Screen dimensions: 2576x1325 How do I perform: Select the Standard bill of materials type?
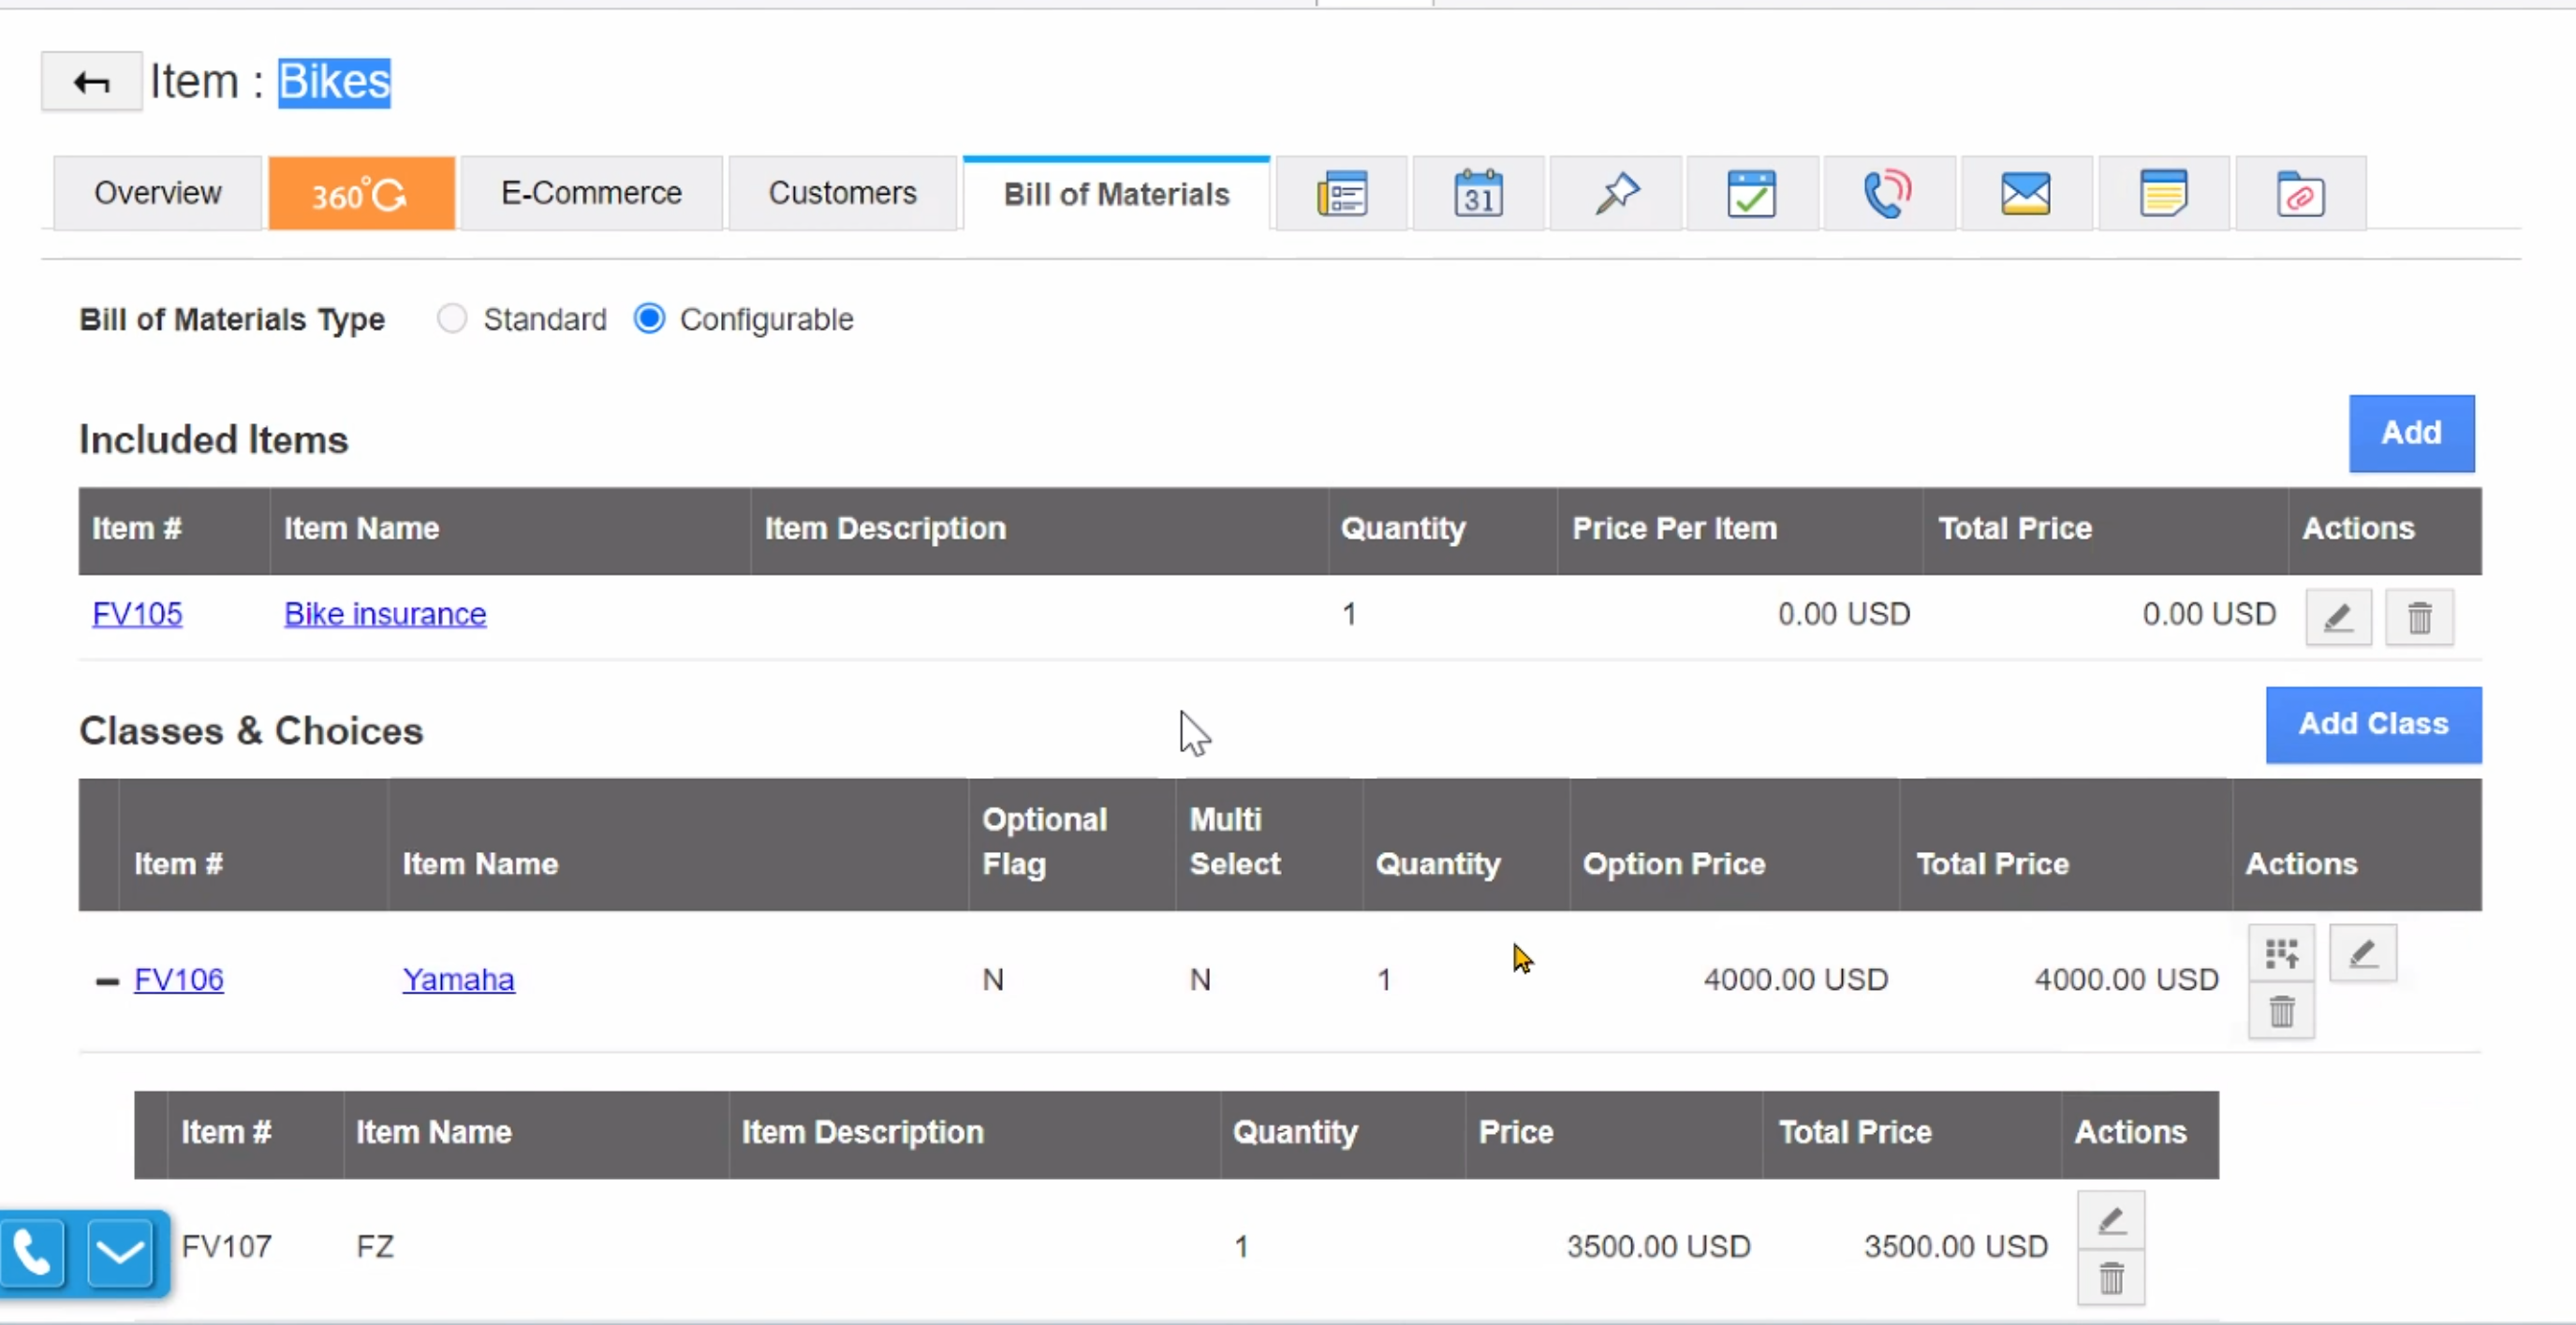coord(452,319)
